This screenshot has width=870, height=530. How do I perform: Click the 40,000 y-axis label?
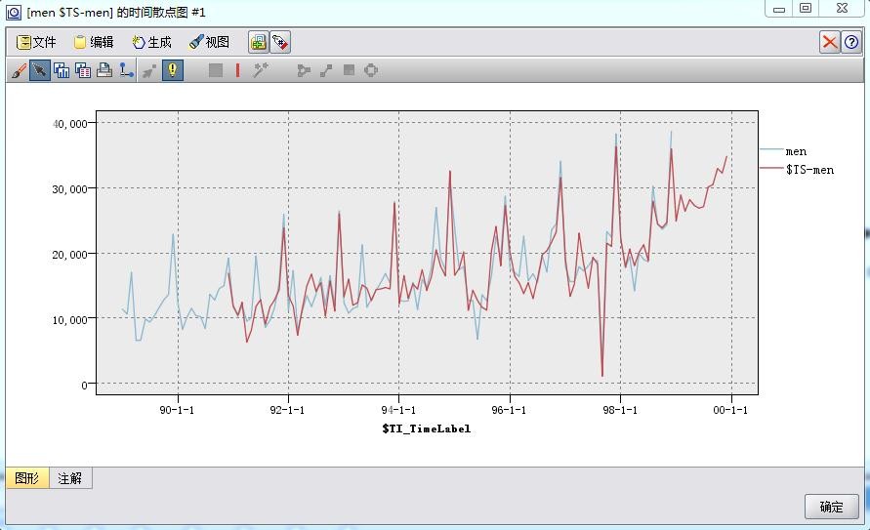(70, 124)
